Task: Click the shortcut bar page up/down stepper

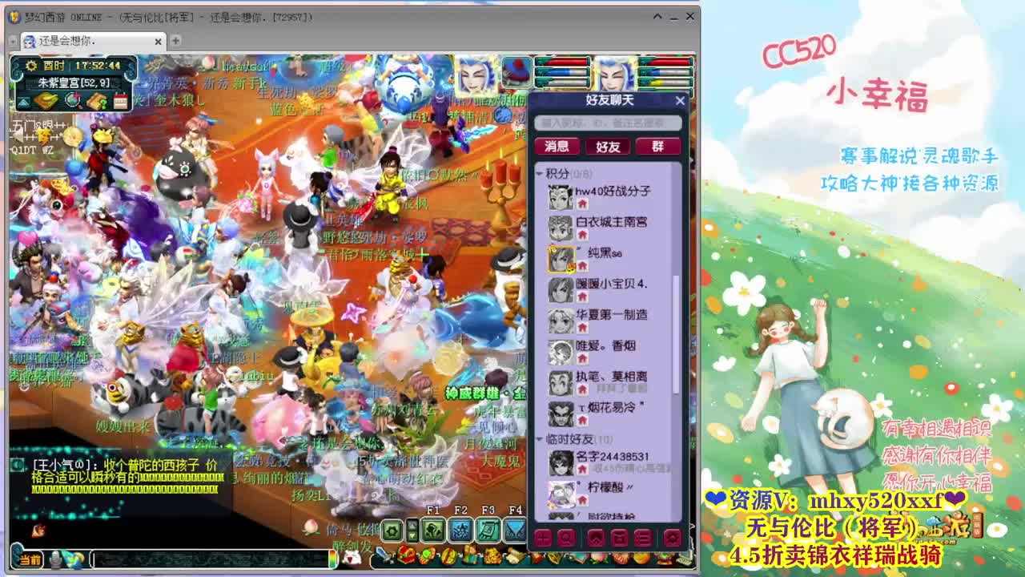Action: pos(412,530)
